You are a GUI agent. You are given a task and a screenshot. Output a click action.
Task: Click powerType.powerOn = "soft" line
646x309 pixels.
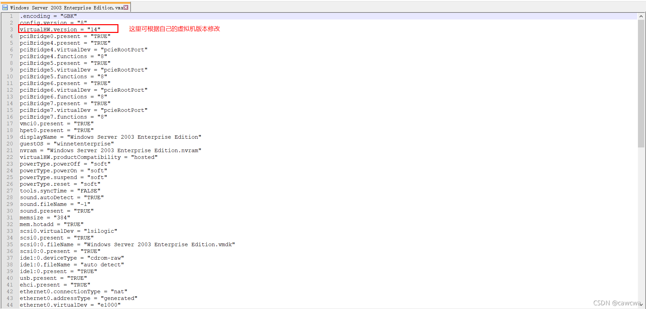(63, 171)
